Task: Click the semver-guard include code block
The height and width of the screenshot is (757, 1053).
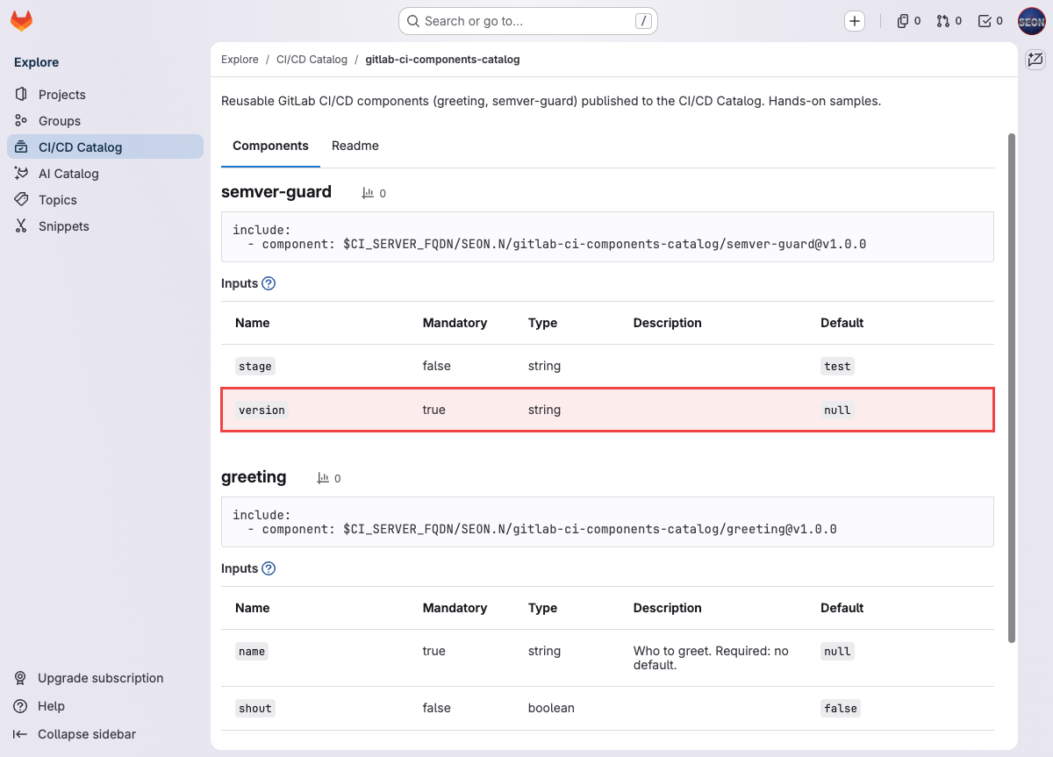Action: click(607, 237)
